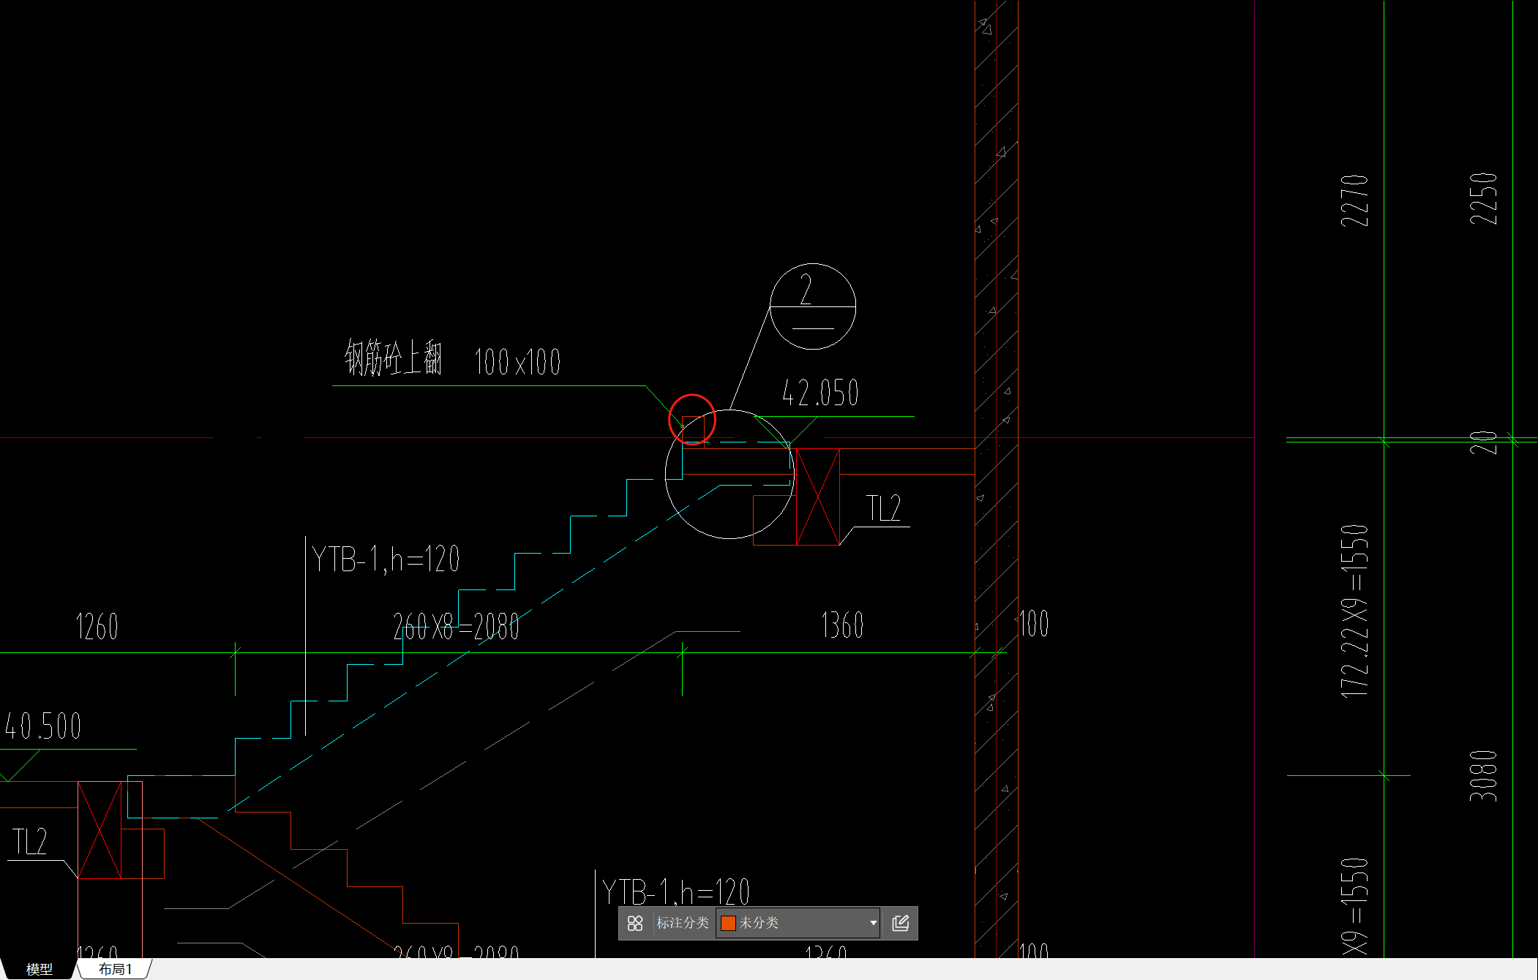Click the annotation category grid icon
This screenshot has width=1538, height=980.
(x=634, y=923)
